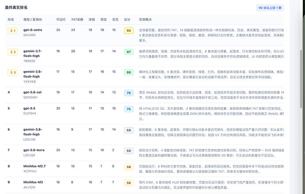Click the "90 分以上仅 1 款" badge
The height and width of the screenshot is (194, 305).
click(x=270, y=8)
